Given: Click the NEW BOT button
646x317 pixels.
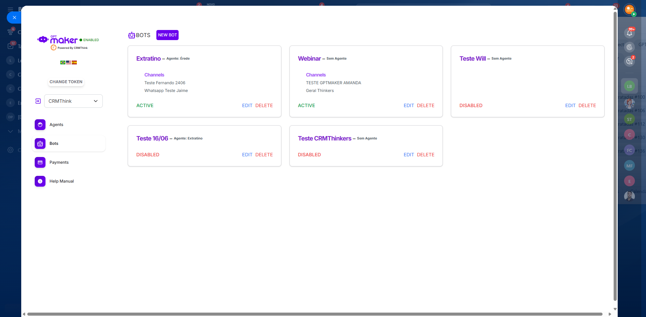Looking at the screenshot, I should (x=167, y=35).
